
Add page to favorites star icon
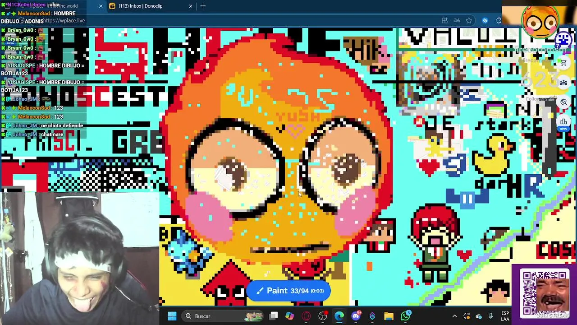coord(469,20)
